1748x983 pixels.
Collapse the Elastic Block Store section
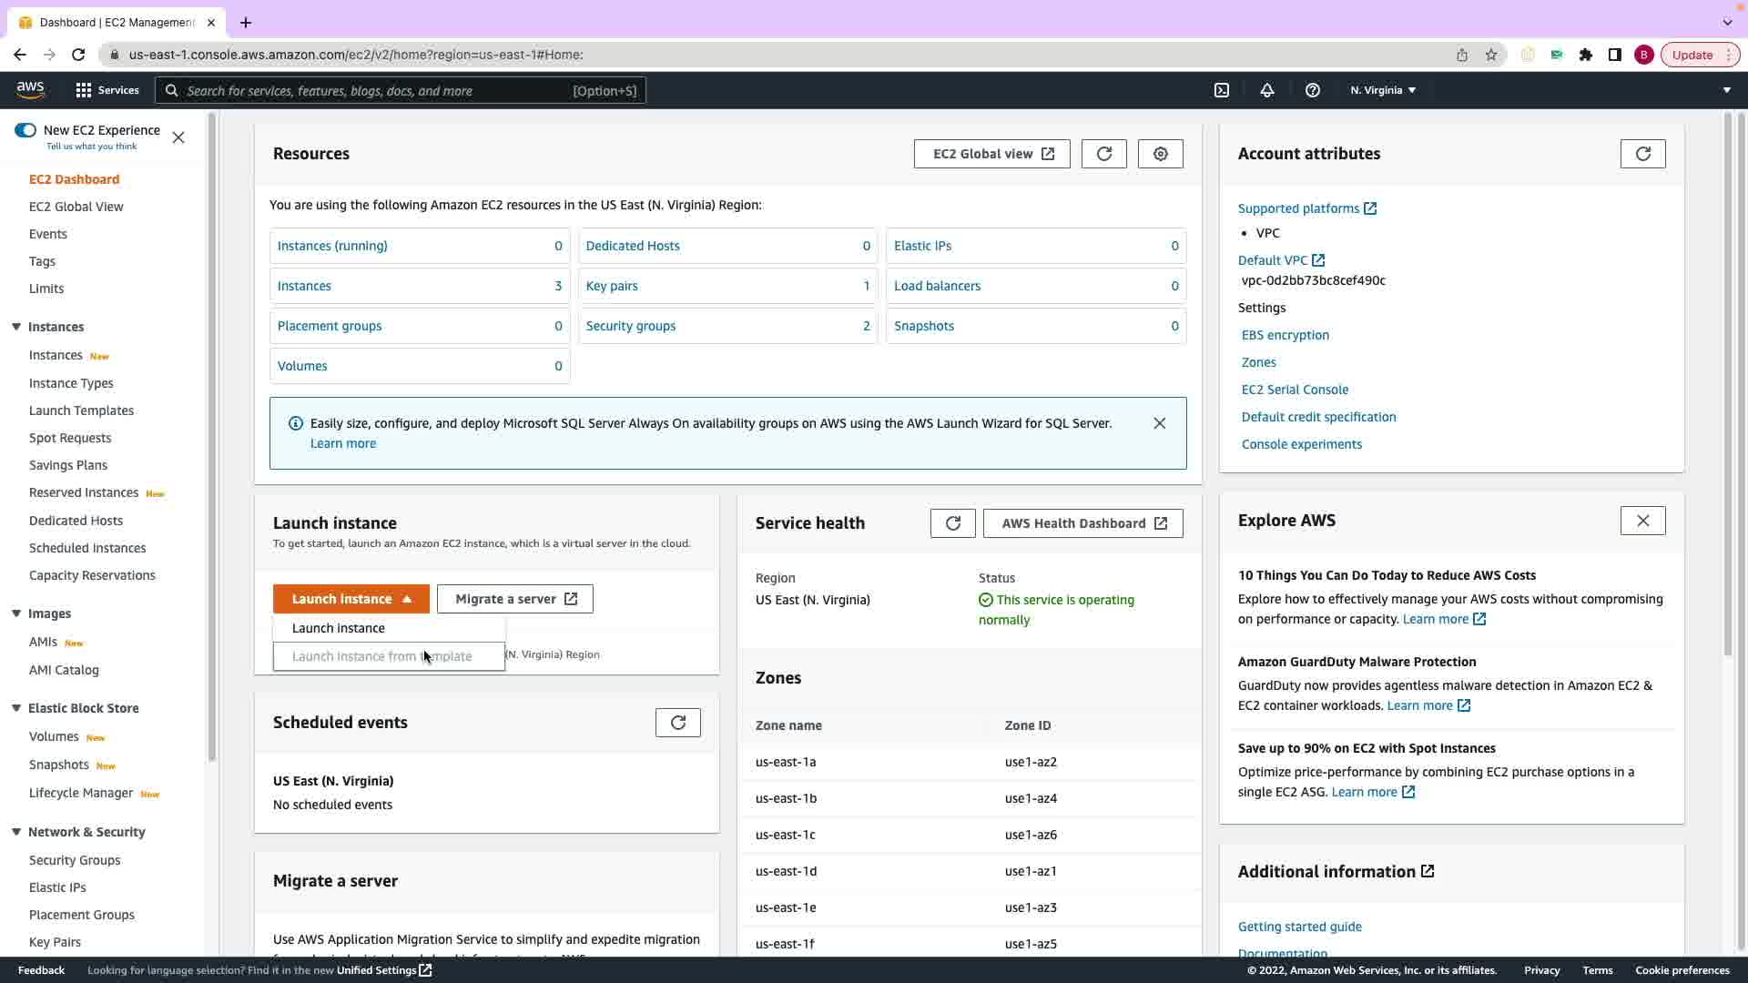click(x=16, y=708)
